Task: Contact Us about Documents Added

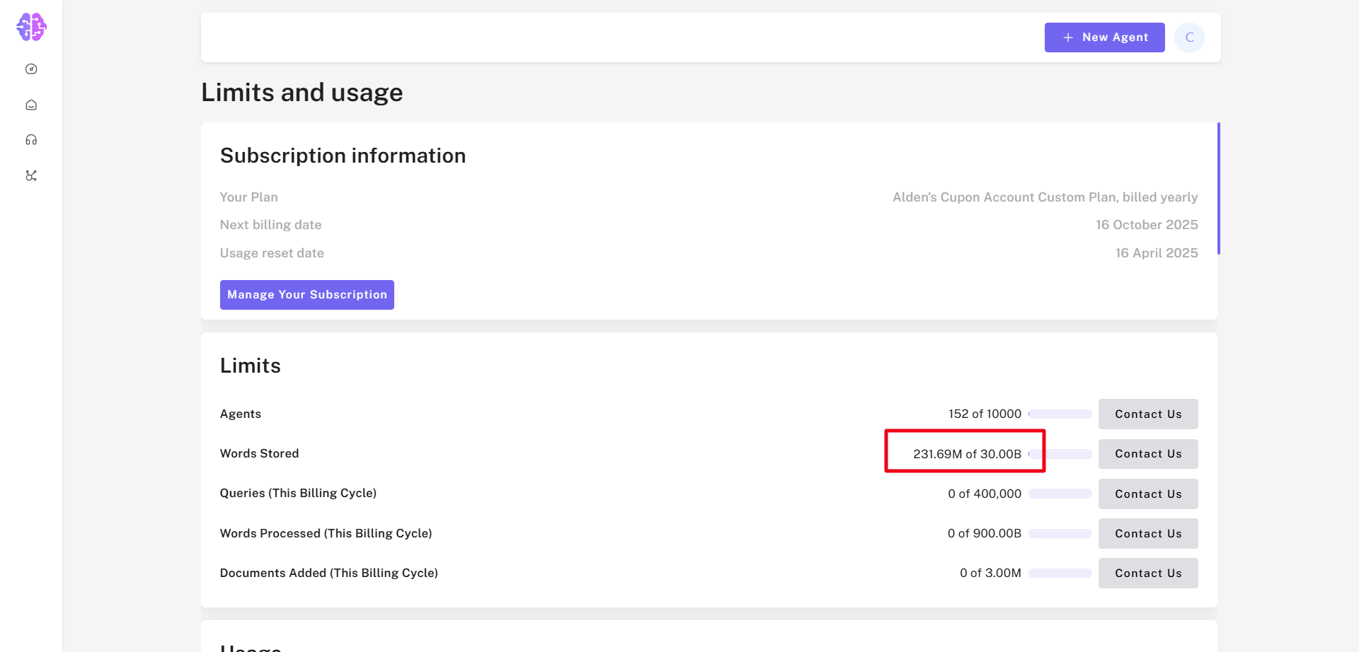Action: point(1148,573)
